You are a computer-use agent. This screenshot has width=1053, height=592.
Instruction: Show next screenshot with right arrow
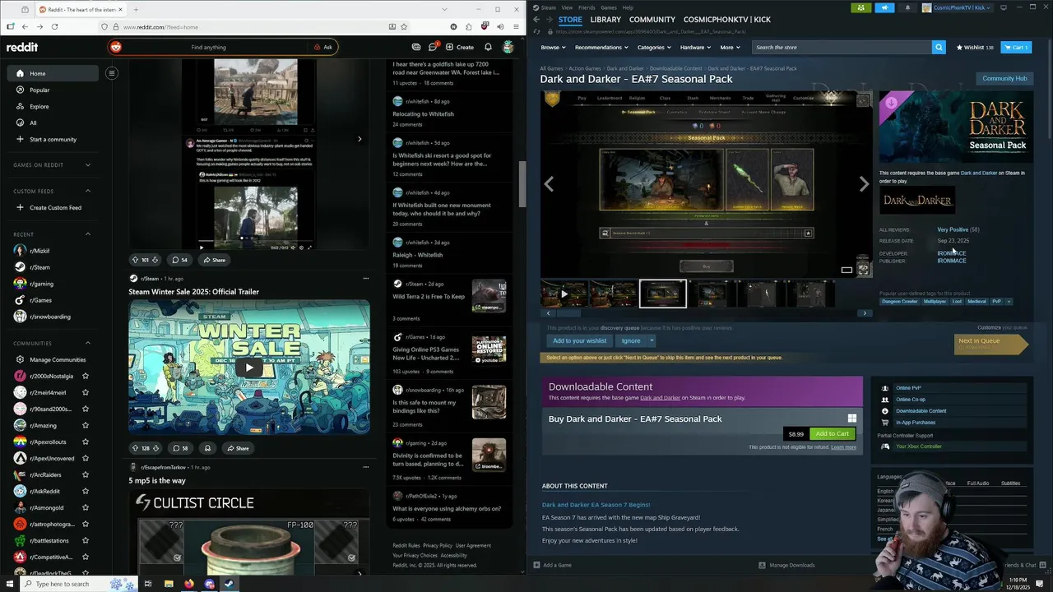tap(864, 184)
